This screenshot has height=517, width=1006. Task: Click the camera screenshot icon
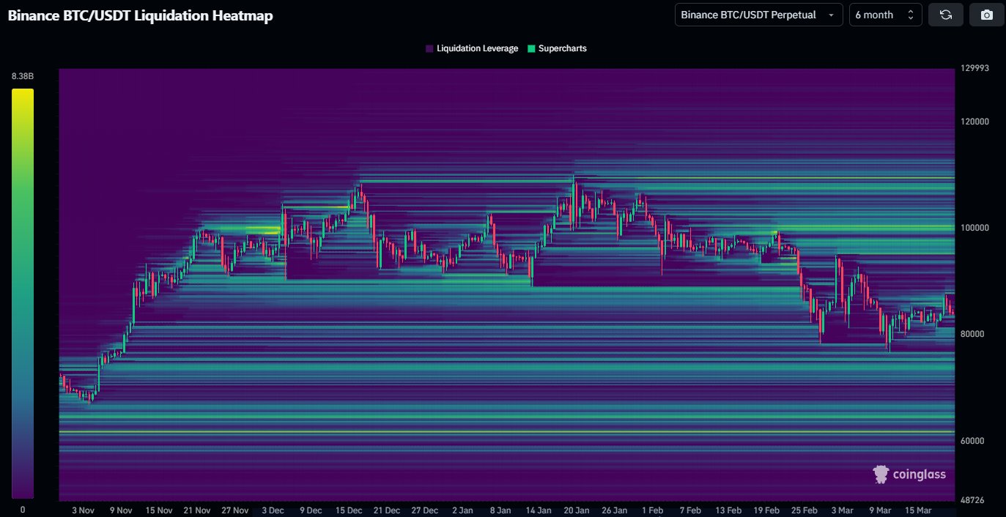(986, 15)
